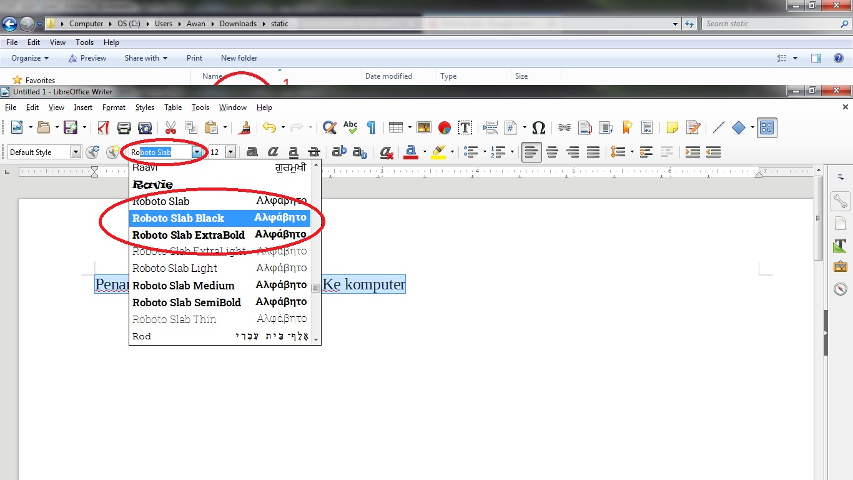Click the Undo arrow icon
Screen dimensions: 853x480
point(269,127)
